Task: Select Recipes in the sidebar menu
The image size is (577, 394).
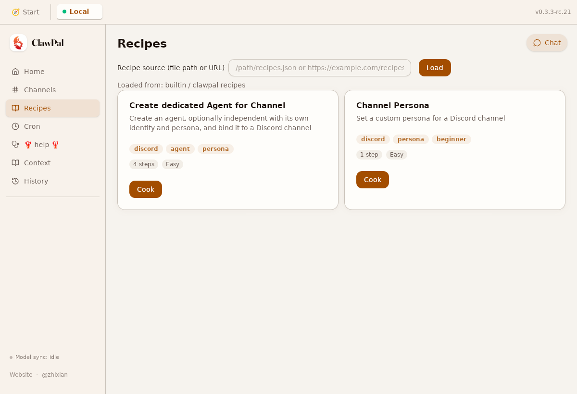Action: pos(37,108)
